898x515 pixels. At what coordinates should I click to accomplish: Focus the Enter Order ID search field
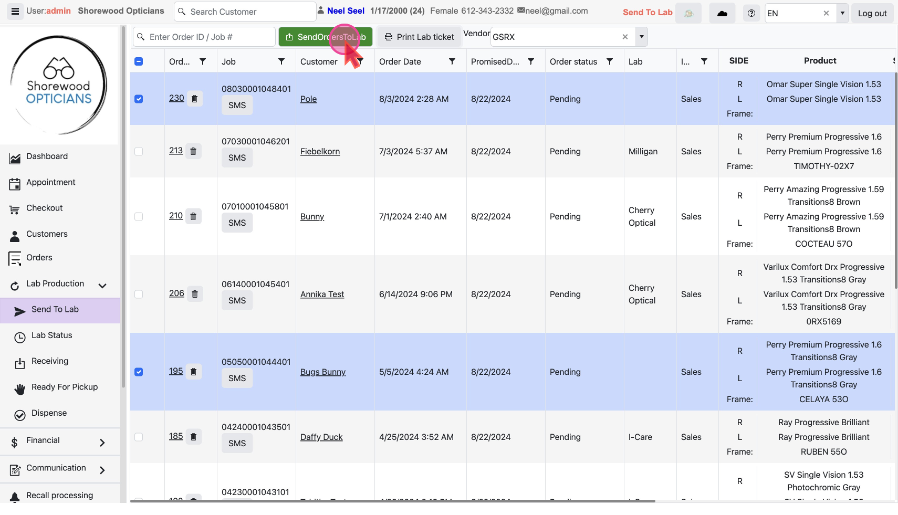(x=210, y=37)
